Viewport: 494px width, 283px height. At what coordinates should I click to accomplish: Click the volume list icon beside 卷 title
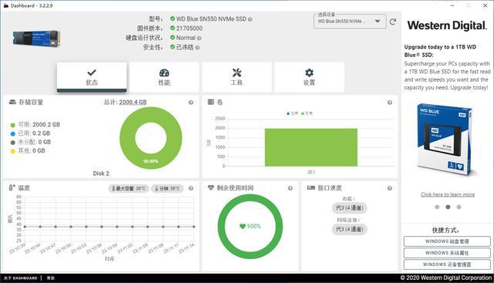[x=211, y=102]
